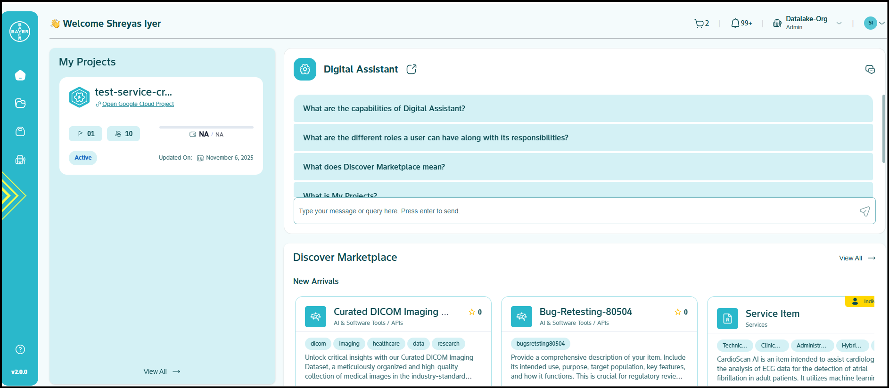
Task: Open the help question mark icon
Action: tap(20, 349)
